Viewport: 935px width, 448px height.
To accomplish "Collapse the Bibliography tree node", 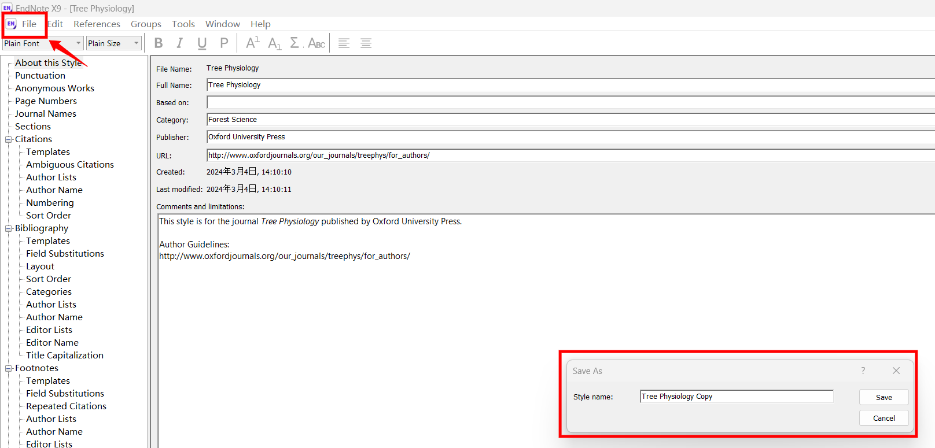I will (9, 228).
